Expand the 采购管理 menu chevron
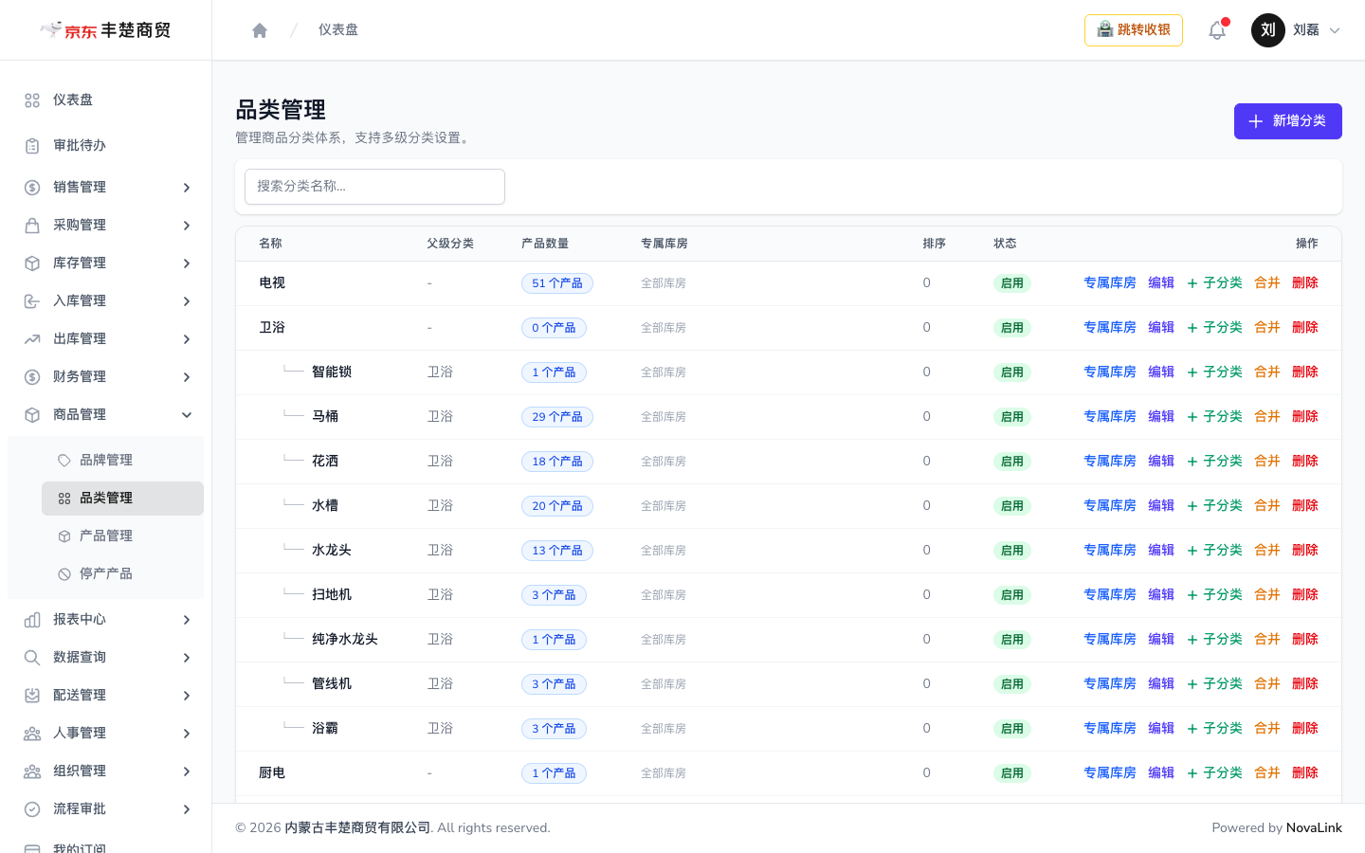Viewport: 1365px width, 853px height. pyautogui.click(x=187, y=226)
